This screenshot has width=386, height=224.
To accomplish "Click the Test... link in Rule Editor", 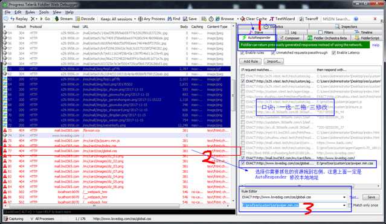I will pyautogui.click(x=354, y=197).
